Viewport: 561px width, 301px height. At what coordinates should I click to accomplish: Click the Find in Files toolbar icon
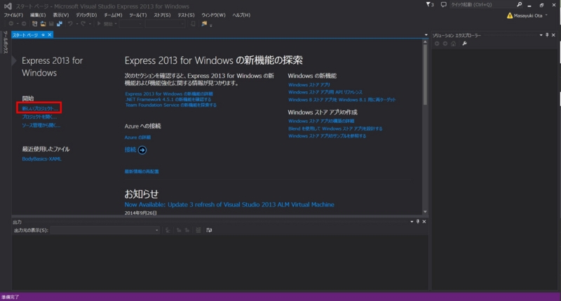click(x=204, y=24)
